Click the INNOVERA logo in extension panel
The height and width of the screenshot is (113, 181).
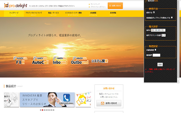[x=152, y=2]
